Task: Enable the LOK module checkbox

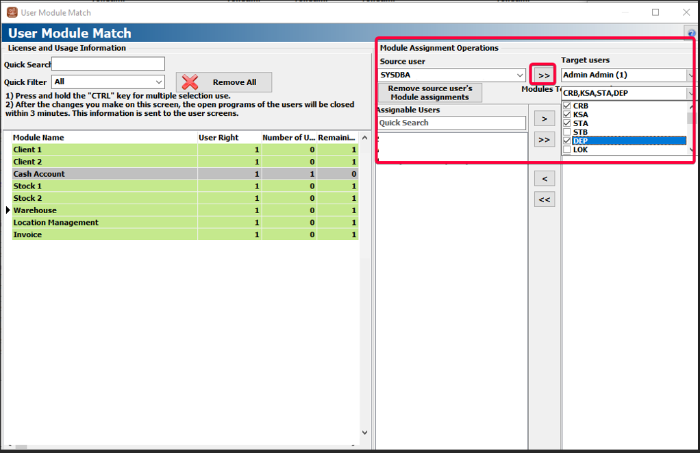Action: pos(566,149)
